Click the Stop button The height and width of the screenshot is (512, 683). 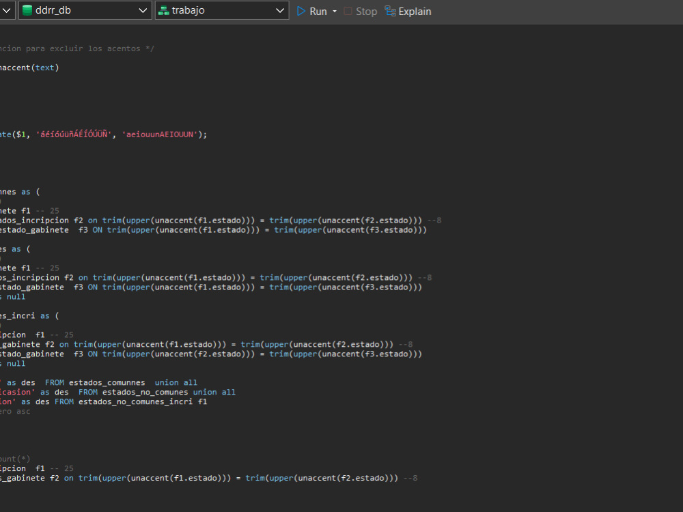[361, 12]
